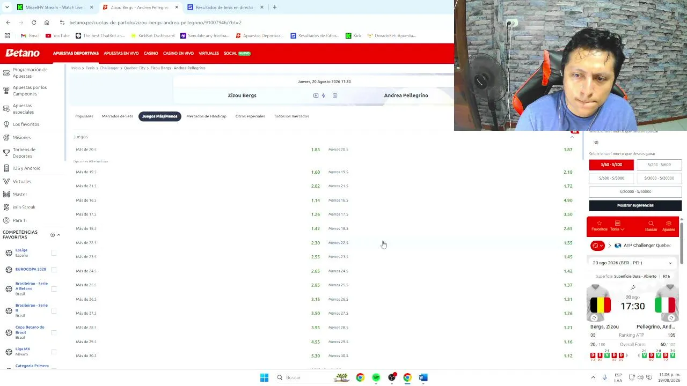Click the browser home icon
The width and height of the screenshot is (687, 386).
47,23
